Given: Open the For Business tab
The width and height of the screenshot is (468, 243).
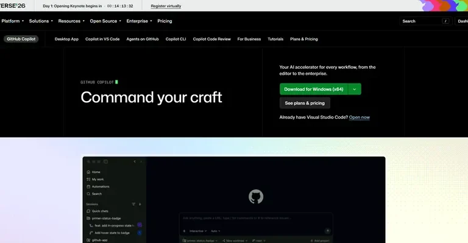Looking at the screenshot, I should tap(249, 39).
